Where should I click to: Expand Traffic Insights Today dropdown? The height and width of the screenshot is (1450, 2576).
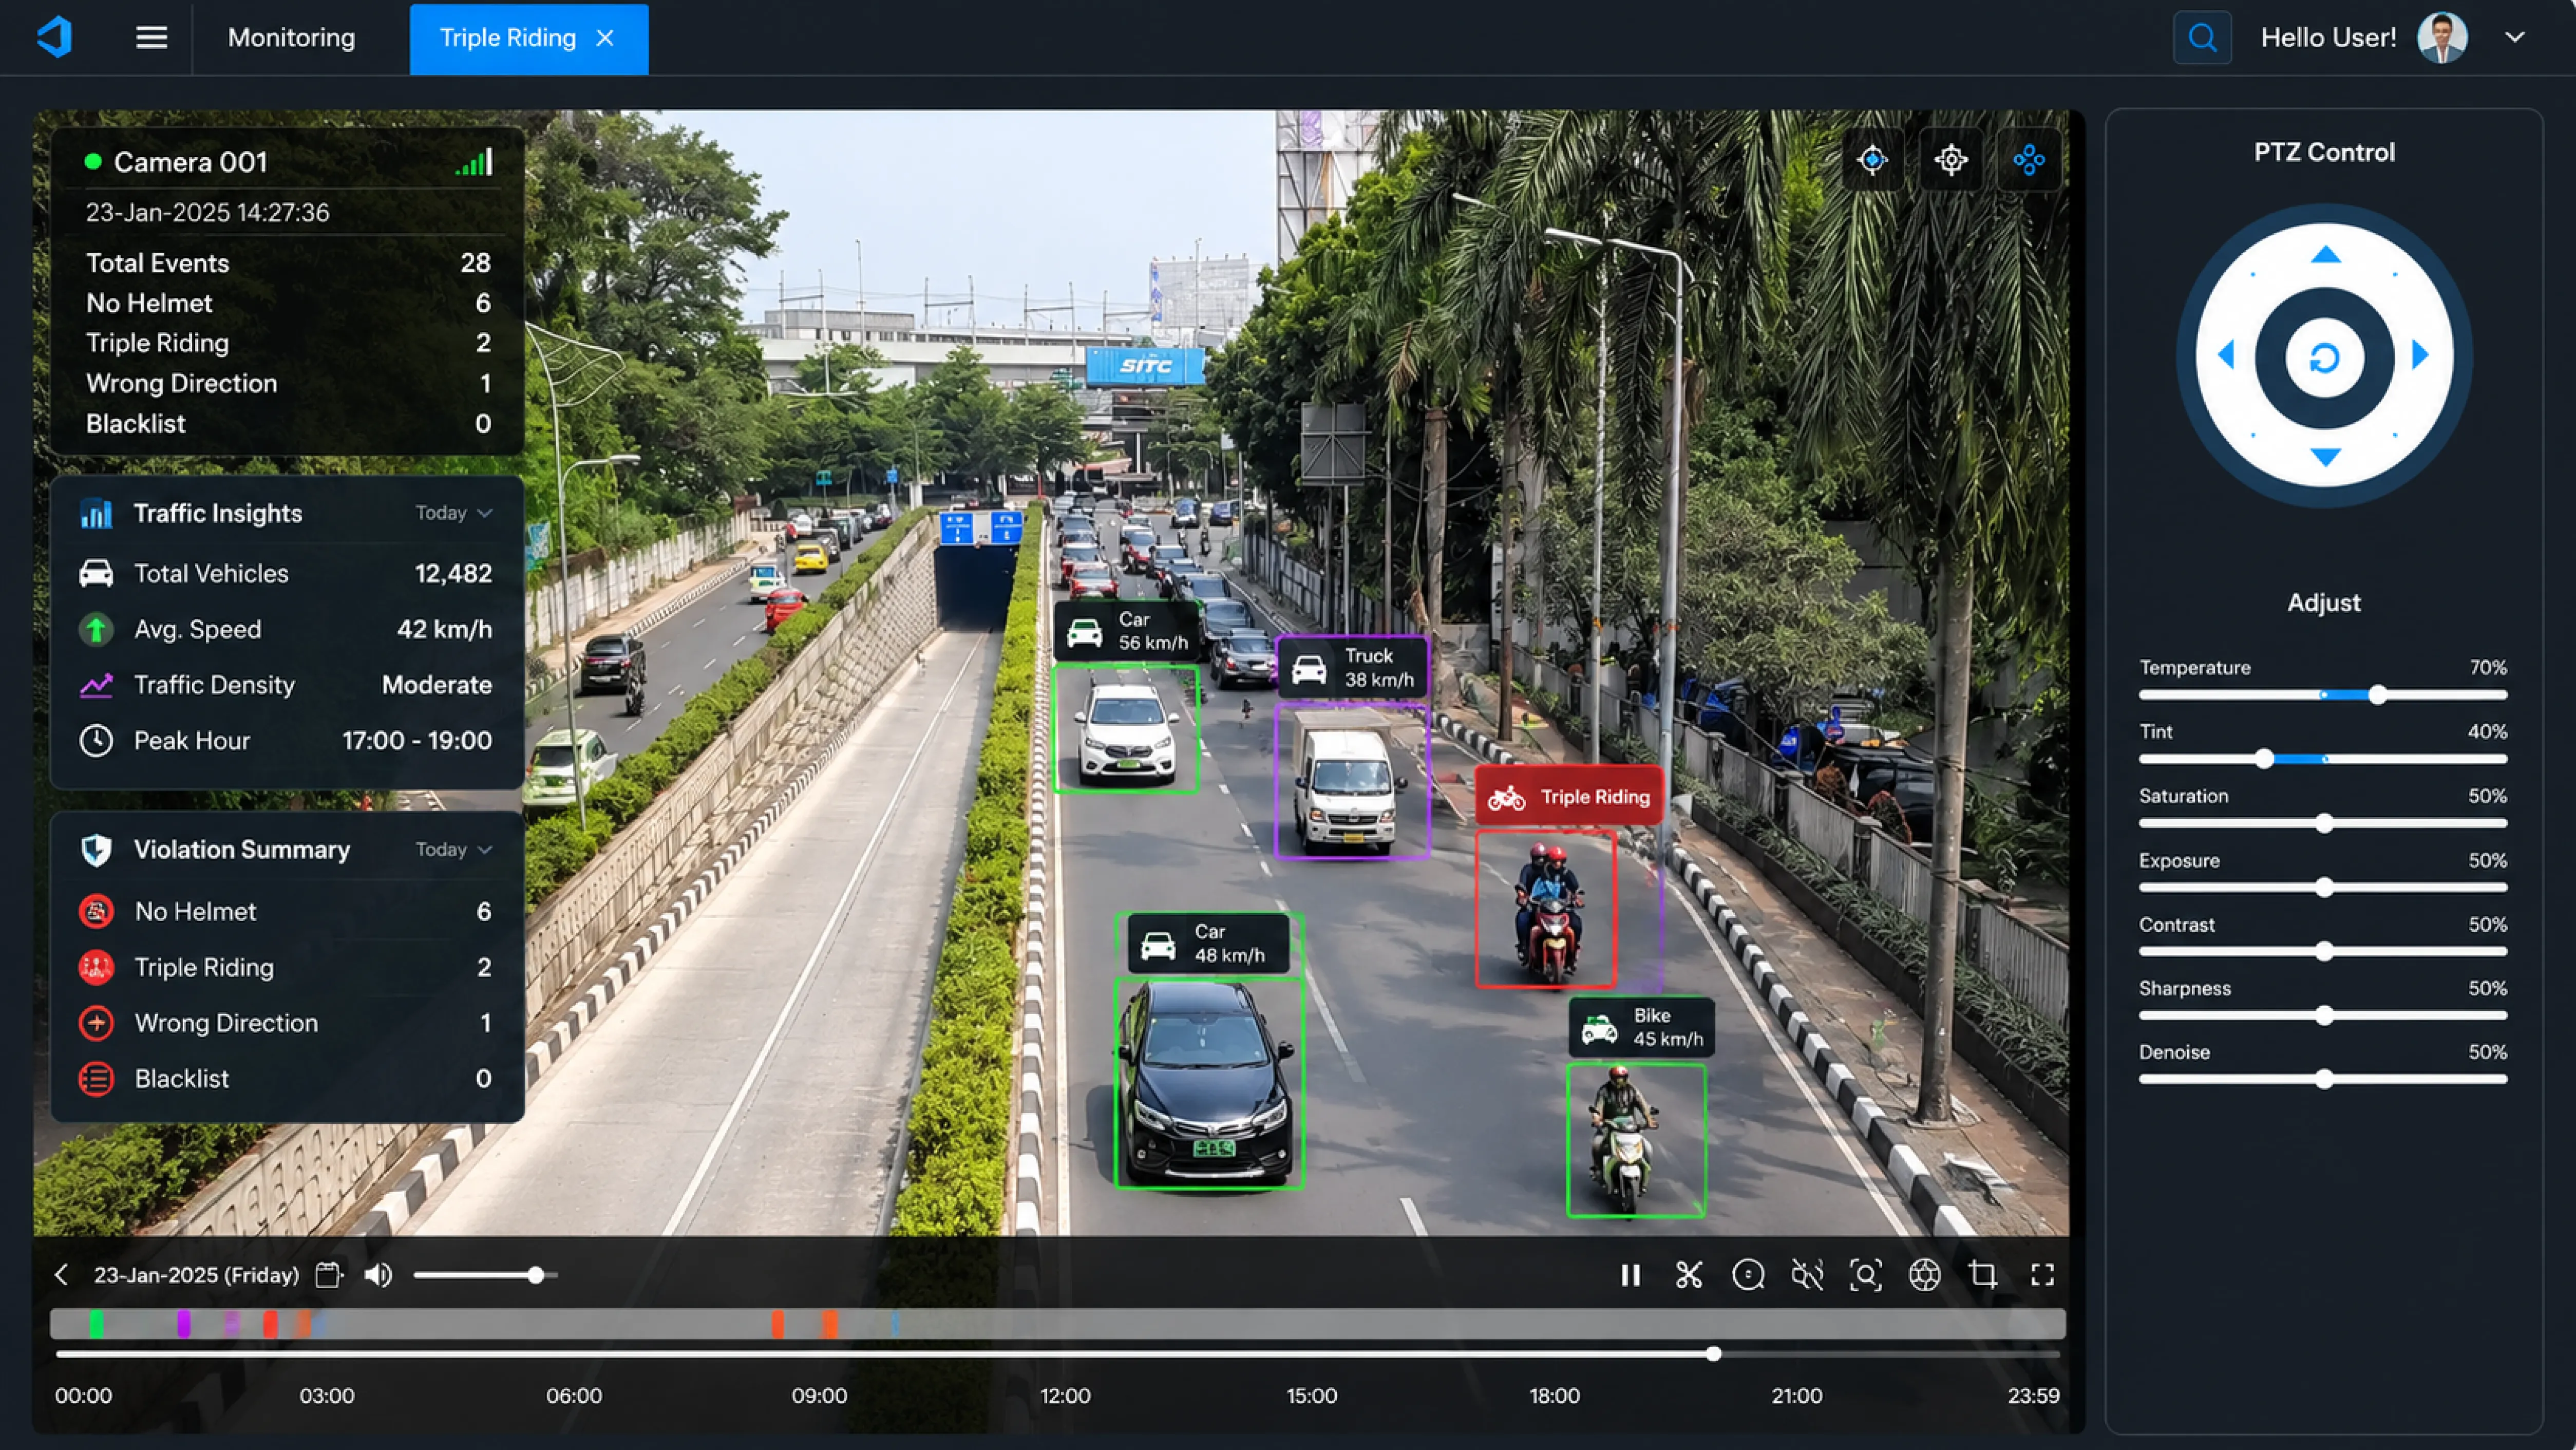(454, 513)
